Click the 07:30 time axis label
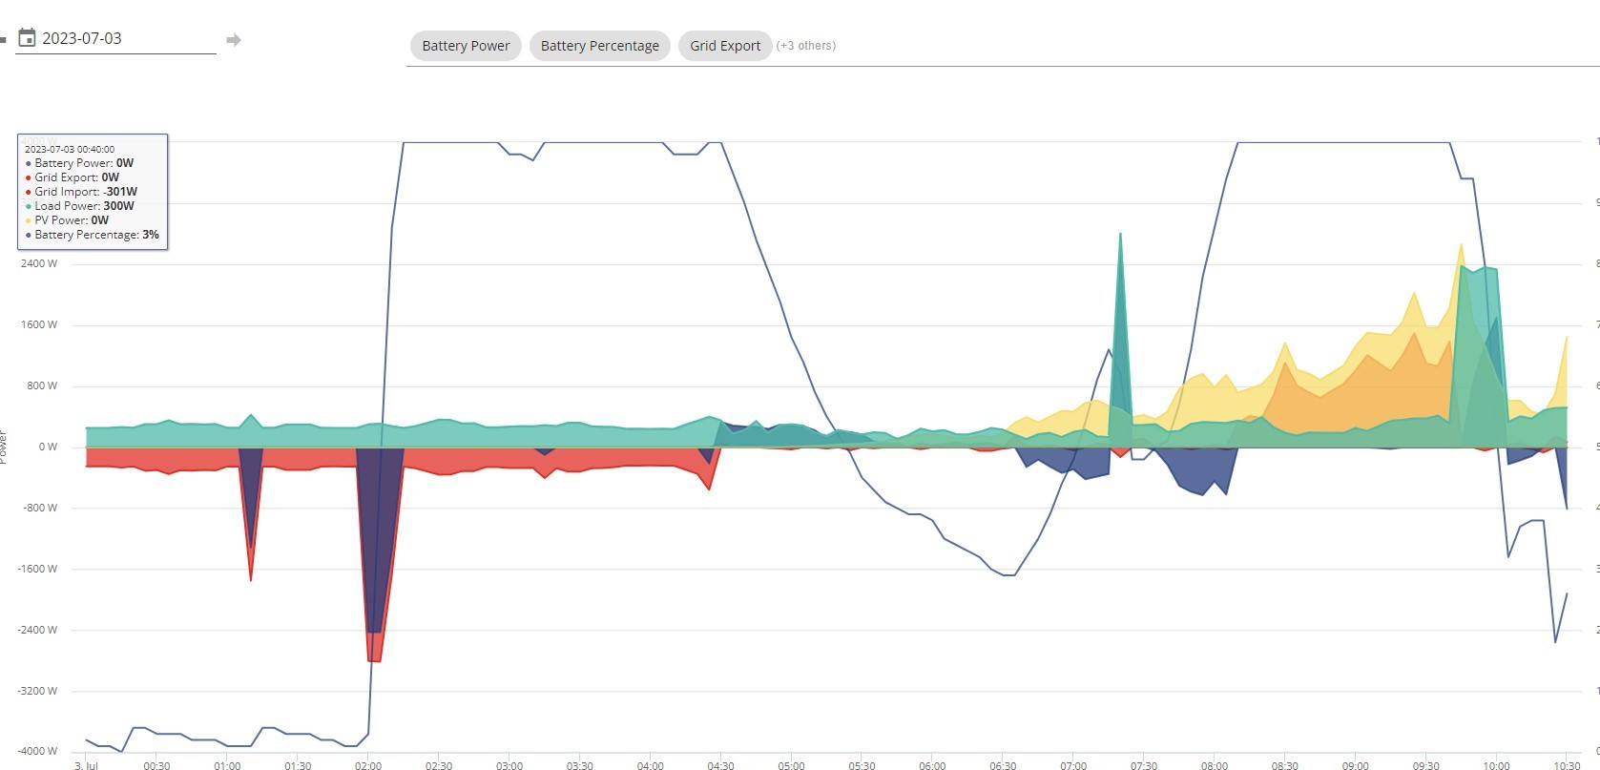The height and width of the screenshot is (770, 1600). tap(1144, 765)
